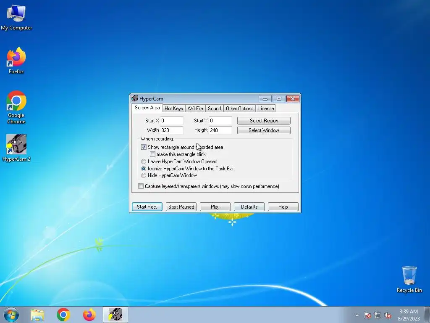
Task: Click the Play button
Action: 215,207
